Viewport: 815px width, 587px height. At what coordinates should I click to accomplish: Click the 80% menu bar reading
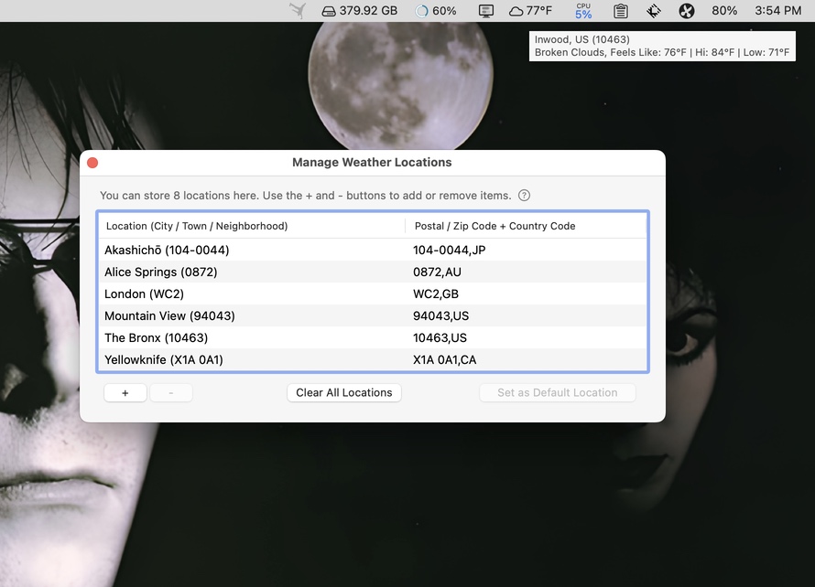(724, 10)
